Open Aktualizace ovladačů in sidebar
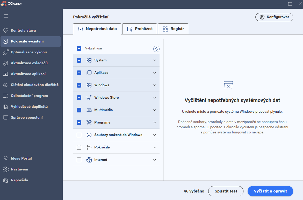This screenshot has height=200, width=303. pyautogui.click(x=29, y=63)
